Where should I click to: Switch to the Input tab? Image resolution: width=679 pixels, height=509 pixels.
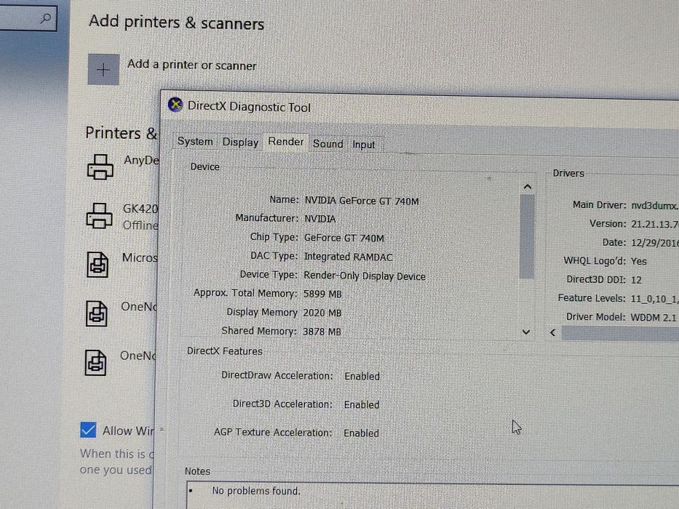click(363, 145)
